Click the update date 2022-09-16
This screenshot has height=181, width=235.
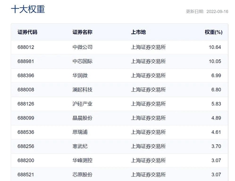pyautogui.click(x=217, y=12)
